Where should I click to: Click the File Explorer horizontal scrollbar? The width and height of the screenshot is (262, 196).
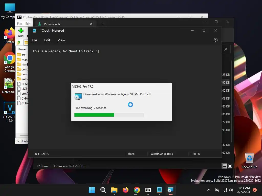(x=149, y=161)
